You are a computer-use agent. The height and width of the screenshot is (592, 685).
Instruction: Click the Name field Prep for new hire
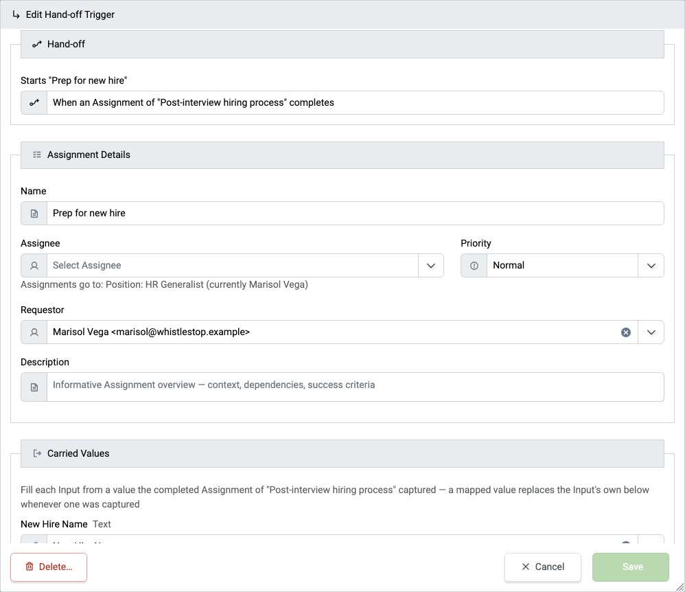point(342,214)
